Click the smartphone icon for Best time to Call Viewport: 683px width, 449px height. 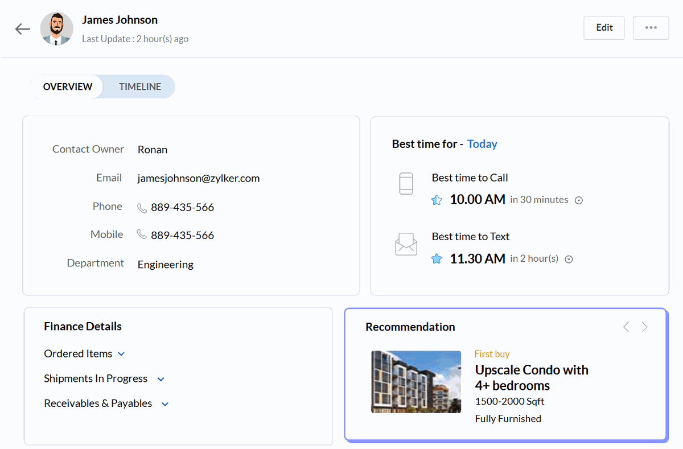(406, 184)
